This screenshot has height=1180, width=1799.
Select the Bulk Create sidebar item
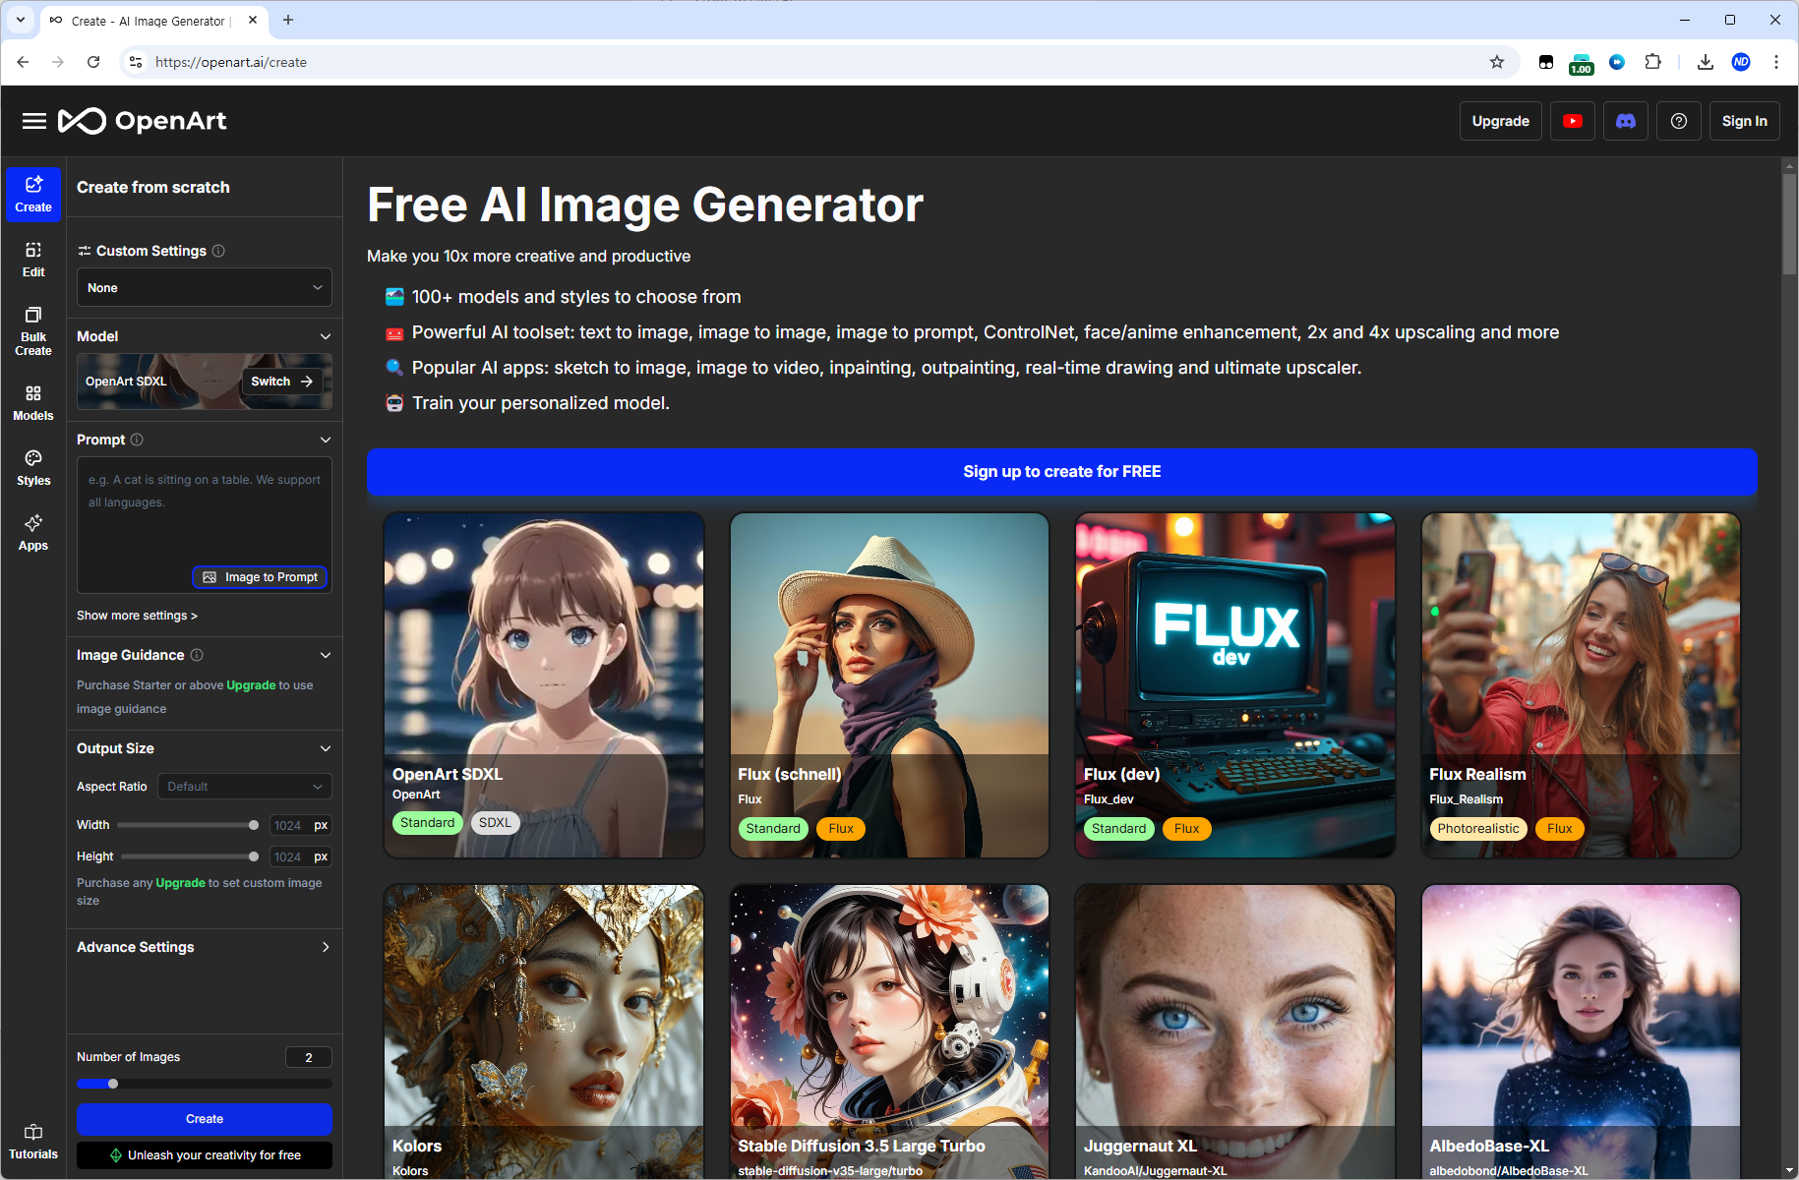point(33,331)
